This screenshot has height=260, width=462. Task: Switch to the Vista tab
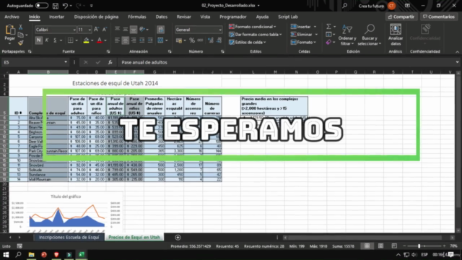[x=205, y=17]
